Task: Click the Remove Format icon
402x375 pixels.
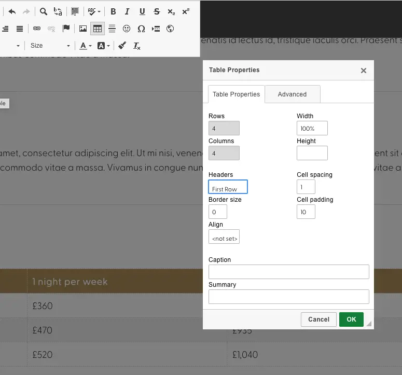Action: 137,46
